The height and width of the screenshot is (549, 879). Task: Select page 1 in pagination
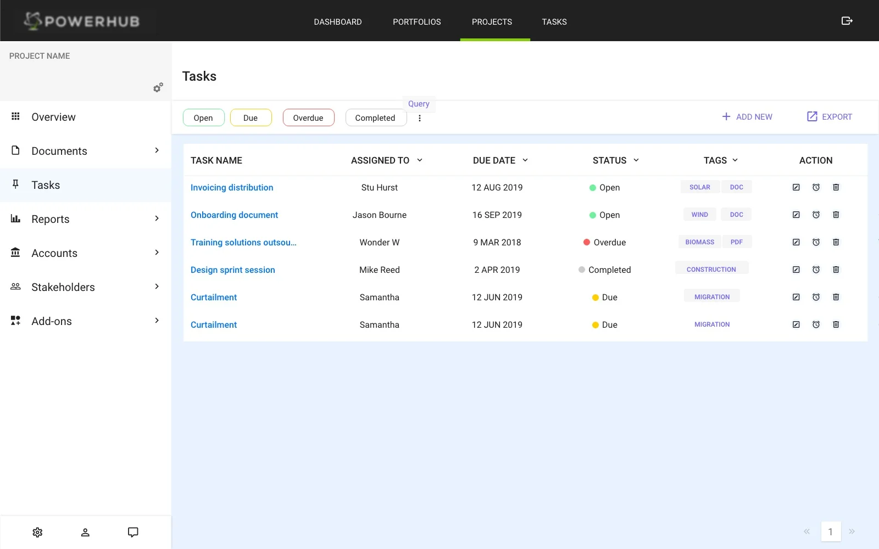tap(831, 531)
